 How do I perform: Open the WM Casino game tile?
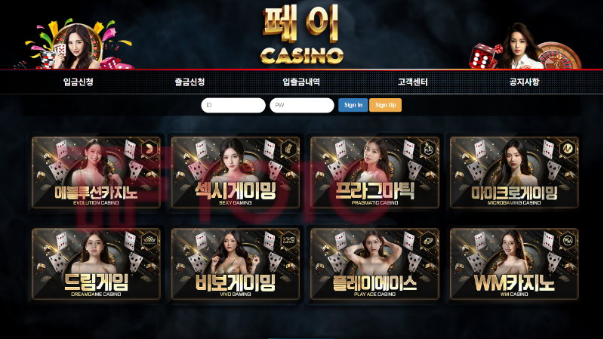(514, 264)
